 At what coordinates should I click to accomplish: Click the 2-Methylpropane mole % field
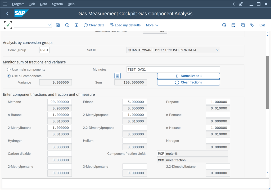[x=135, y=115]
